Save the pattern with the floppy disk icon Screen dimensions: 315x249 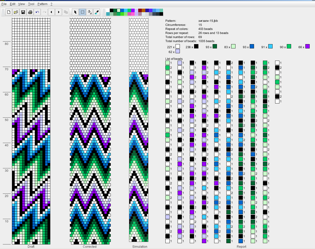[23, 12]
